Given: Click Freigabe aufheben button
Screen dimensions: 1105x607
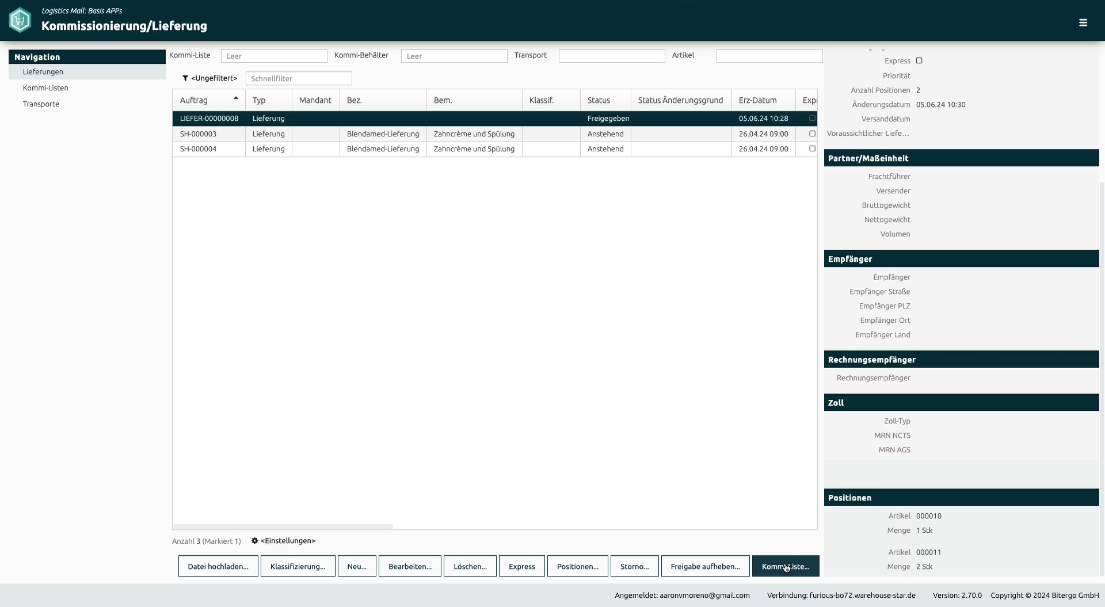Looking at the screenshot, I should pyautogui.click(x=706, y=566).
